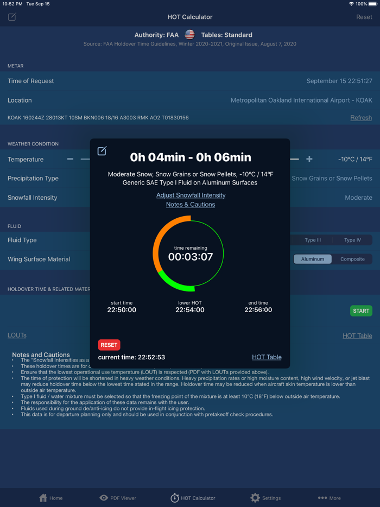The width and height of the screenshot is (380, 507).
Task: Open the Home tab
Action: [51, 498]
